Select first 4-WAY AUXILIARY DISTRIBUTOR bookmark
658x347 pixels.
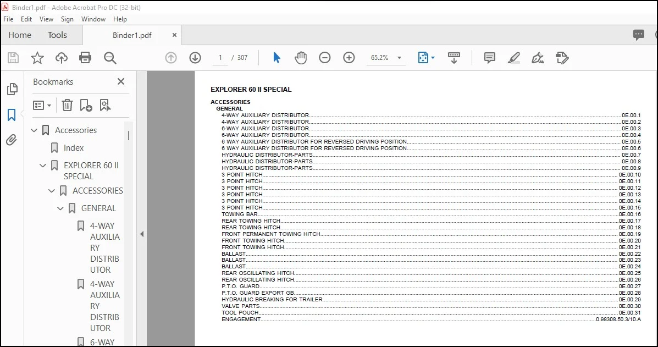coord(105,247)
